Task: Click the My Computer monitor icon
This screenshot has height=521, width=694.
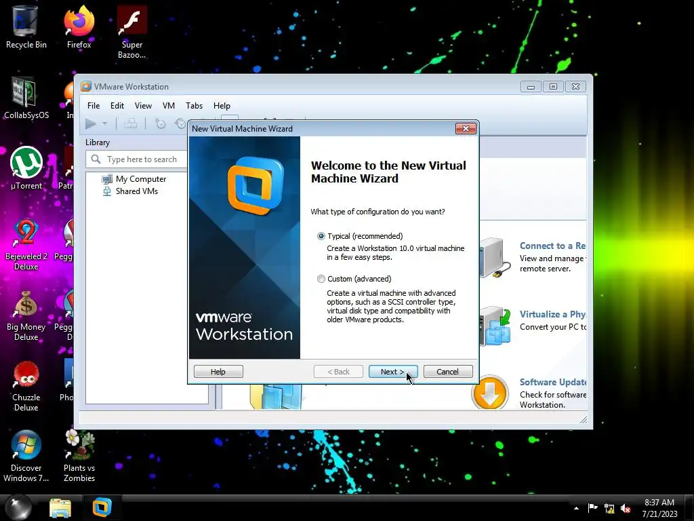Action: (x=106, y=179)
